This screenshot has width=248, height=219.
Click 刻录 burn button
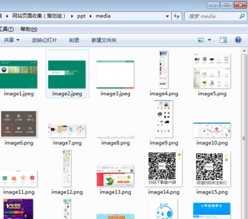tap(74, 40)
